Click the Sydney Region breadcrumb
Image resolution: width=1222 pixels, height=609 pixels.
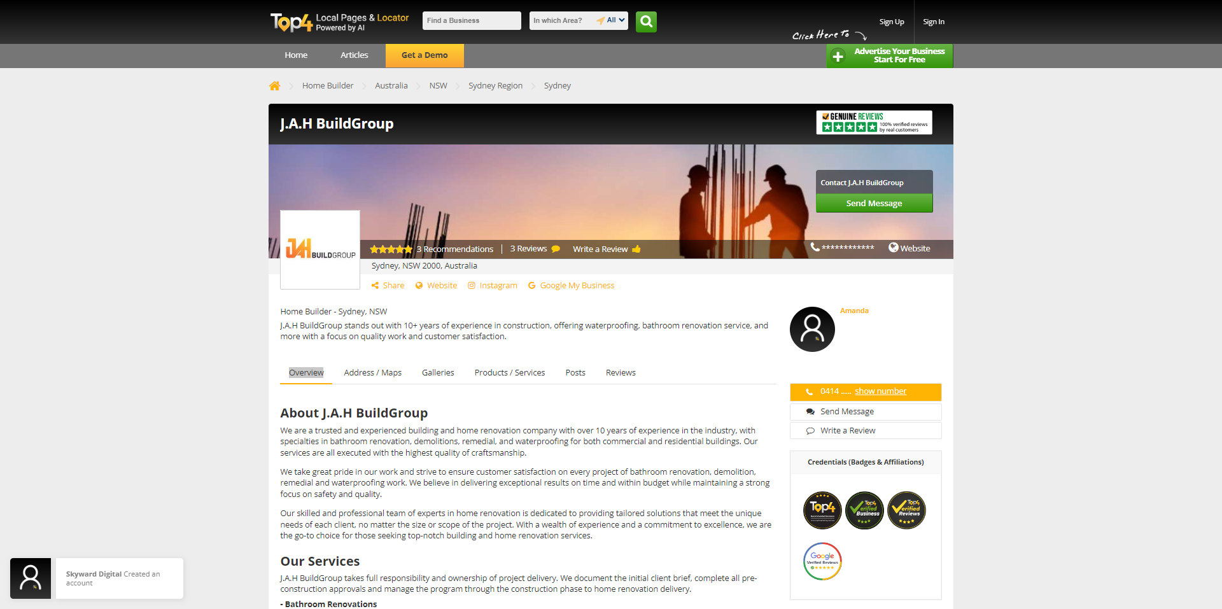[495, 86]
